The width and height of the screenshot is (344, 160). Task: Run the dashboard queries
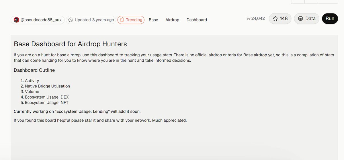[x=330, y=19]
